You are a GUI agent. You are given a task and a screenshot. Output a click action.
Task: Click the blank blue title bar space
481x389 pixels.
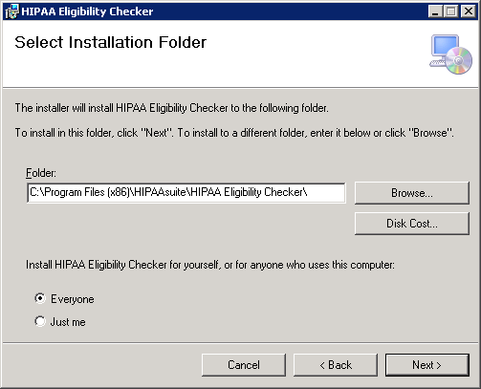coord(290,11)
